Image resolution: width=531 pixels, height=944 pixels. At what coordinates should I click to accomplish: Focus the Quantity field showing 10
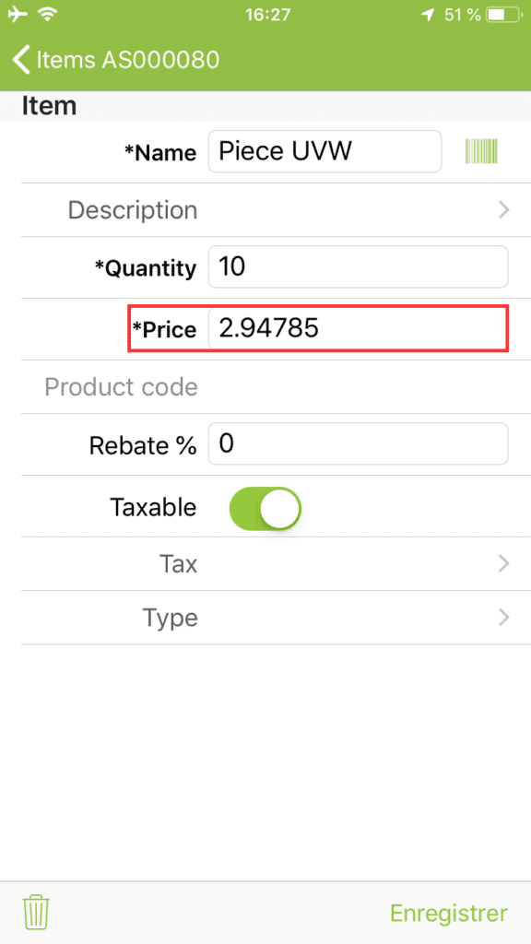359,266
